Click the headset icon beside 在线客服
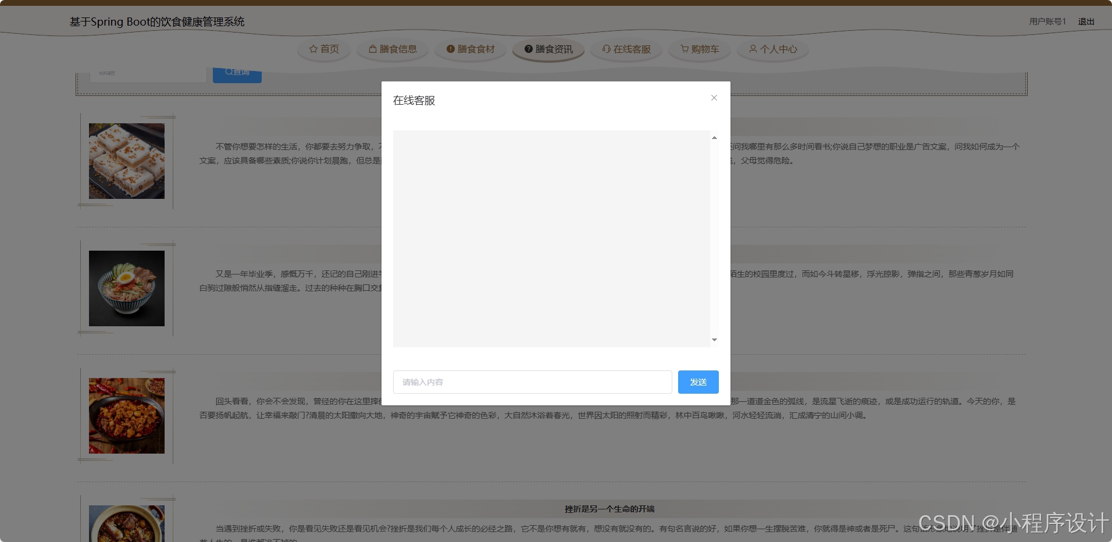1112x542 pixels. [607, 49]
